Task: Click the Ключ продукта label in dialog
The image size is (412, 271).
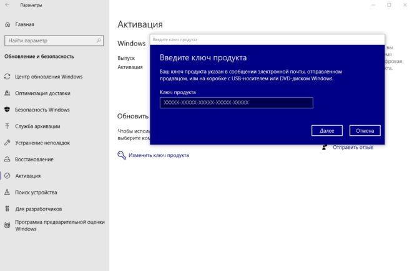Action: coord(178,92)
